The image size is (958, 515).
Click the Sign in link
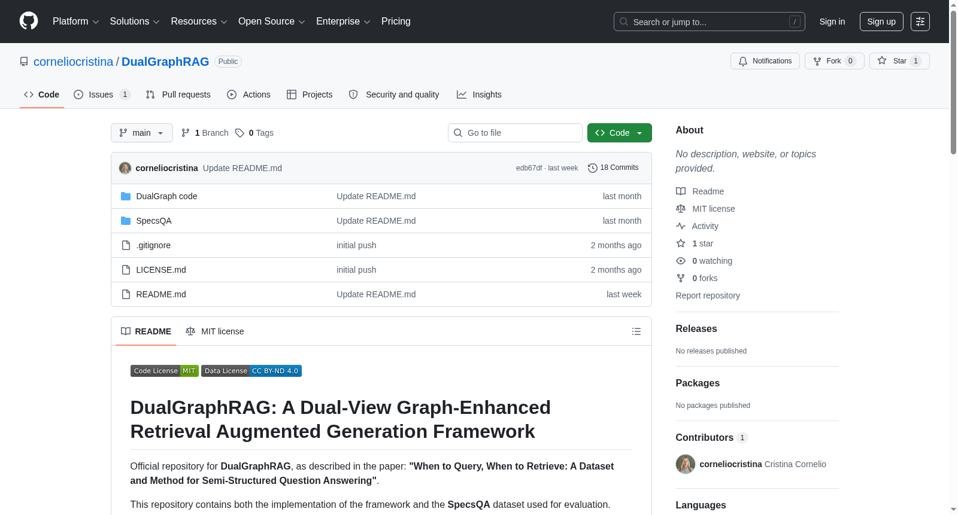[x=832, y=22]
